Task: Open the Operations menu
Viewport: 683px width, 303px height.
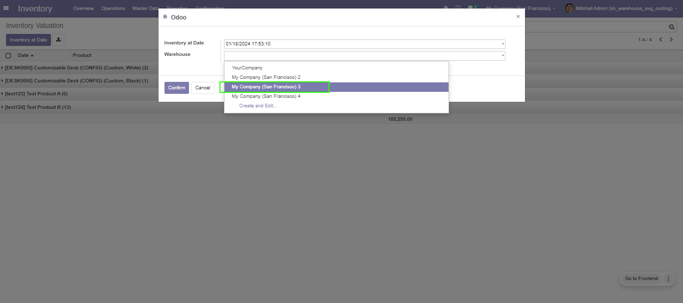Action: pyautogui.click(x=113, y=8)
